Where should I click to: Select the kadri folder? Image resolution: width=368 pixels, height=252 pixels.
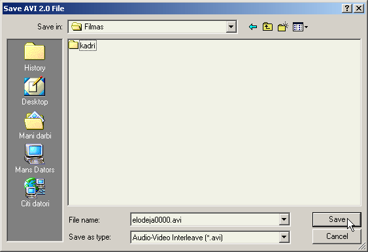pos(82,45)
